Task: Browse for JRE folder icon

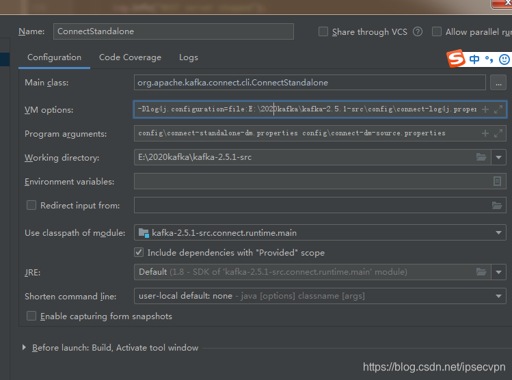Action: pos(481,272)
